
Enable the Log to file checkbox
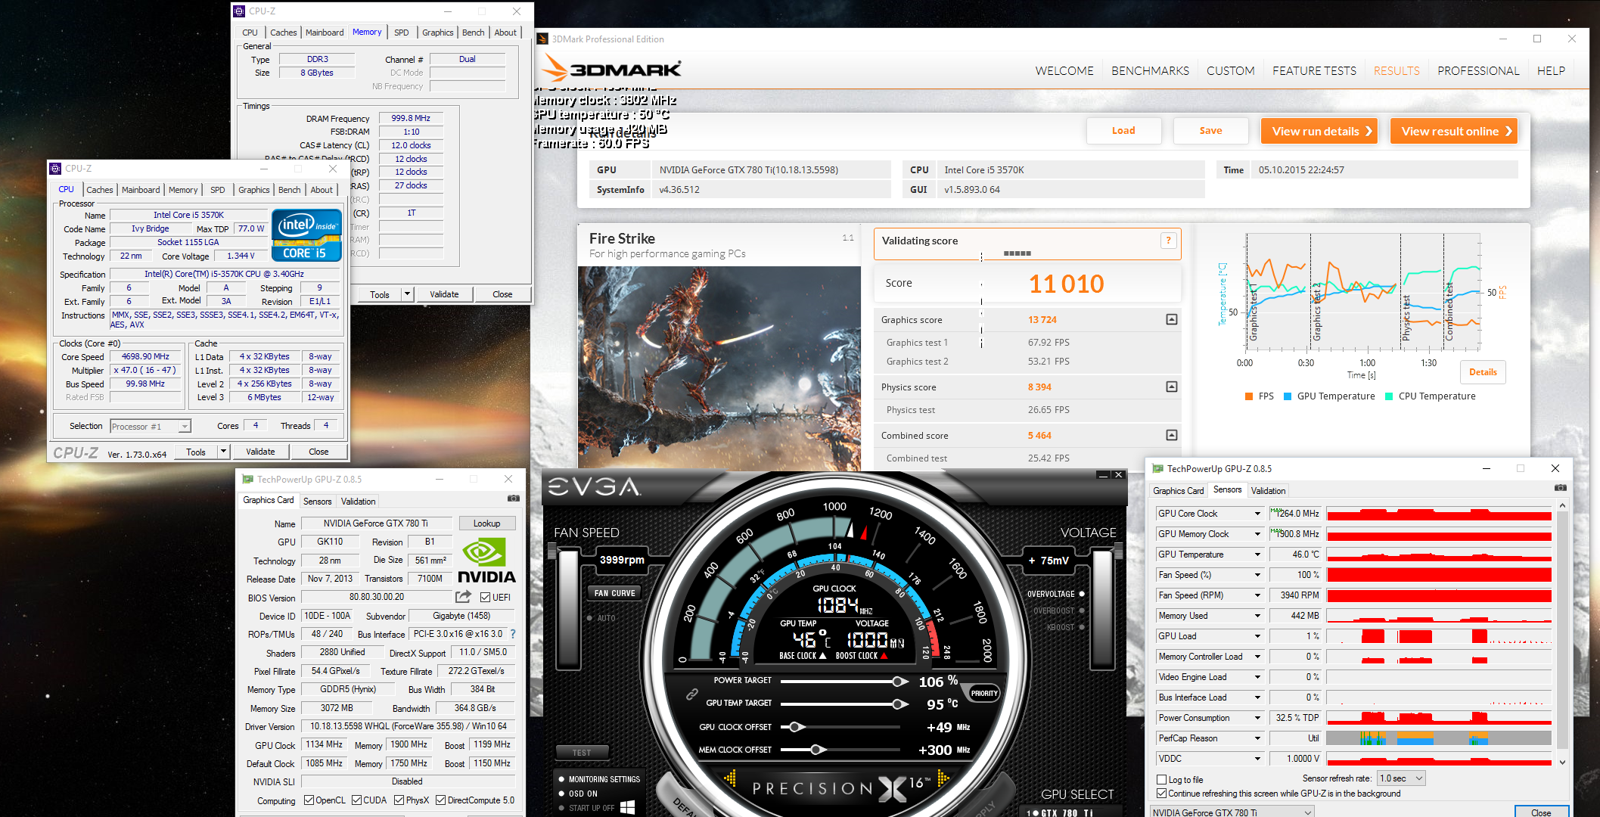(x=1162, y=779)
